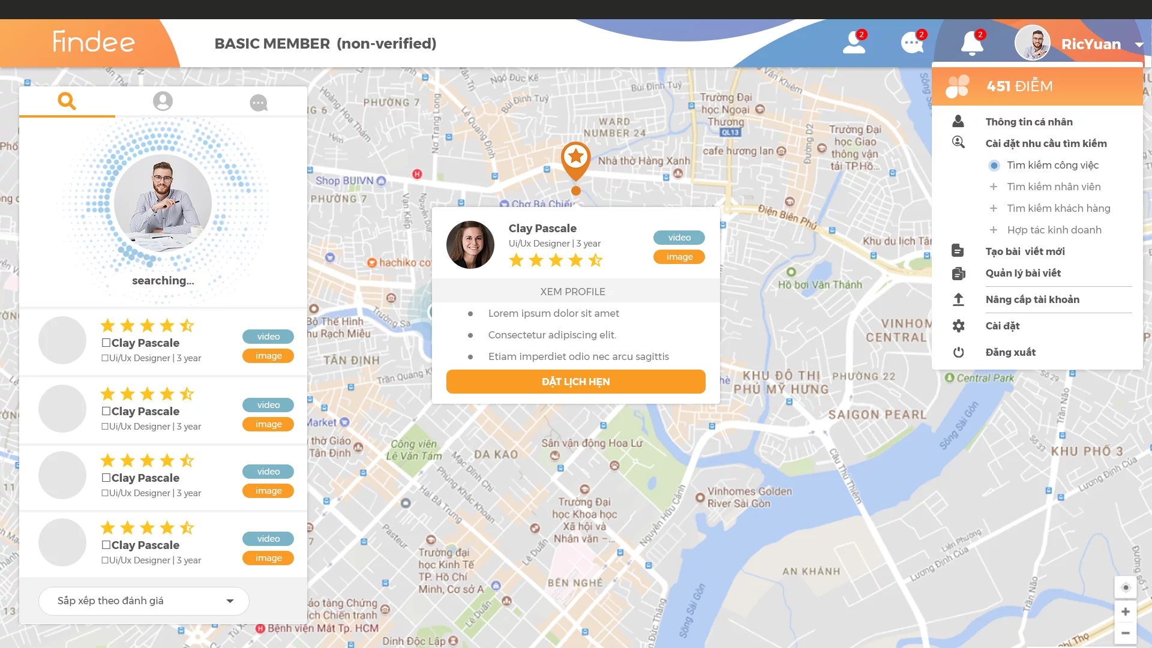This screenshot has width=1152, height=648.
Task: Click the star rating of first result
Action: click(x=147, y=326)
